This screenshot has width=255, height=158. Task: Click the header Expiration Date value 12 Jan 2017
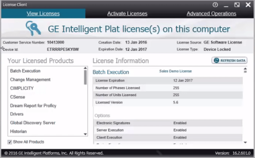pos(136,49)
